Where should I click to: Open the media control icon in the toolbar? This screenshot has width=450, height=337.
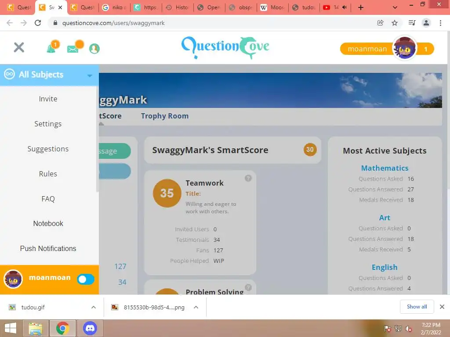click(x=412, y=23)
